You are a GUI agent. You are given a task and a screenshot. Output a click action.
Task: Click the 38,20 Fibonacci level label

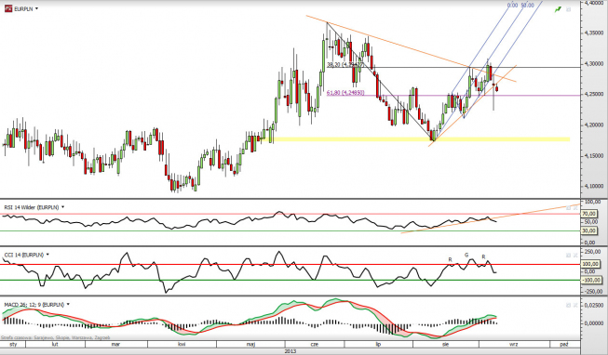345,65
